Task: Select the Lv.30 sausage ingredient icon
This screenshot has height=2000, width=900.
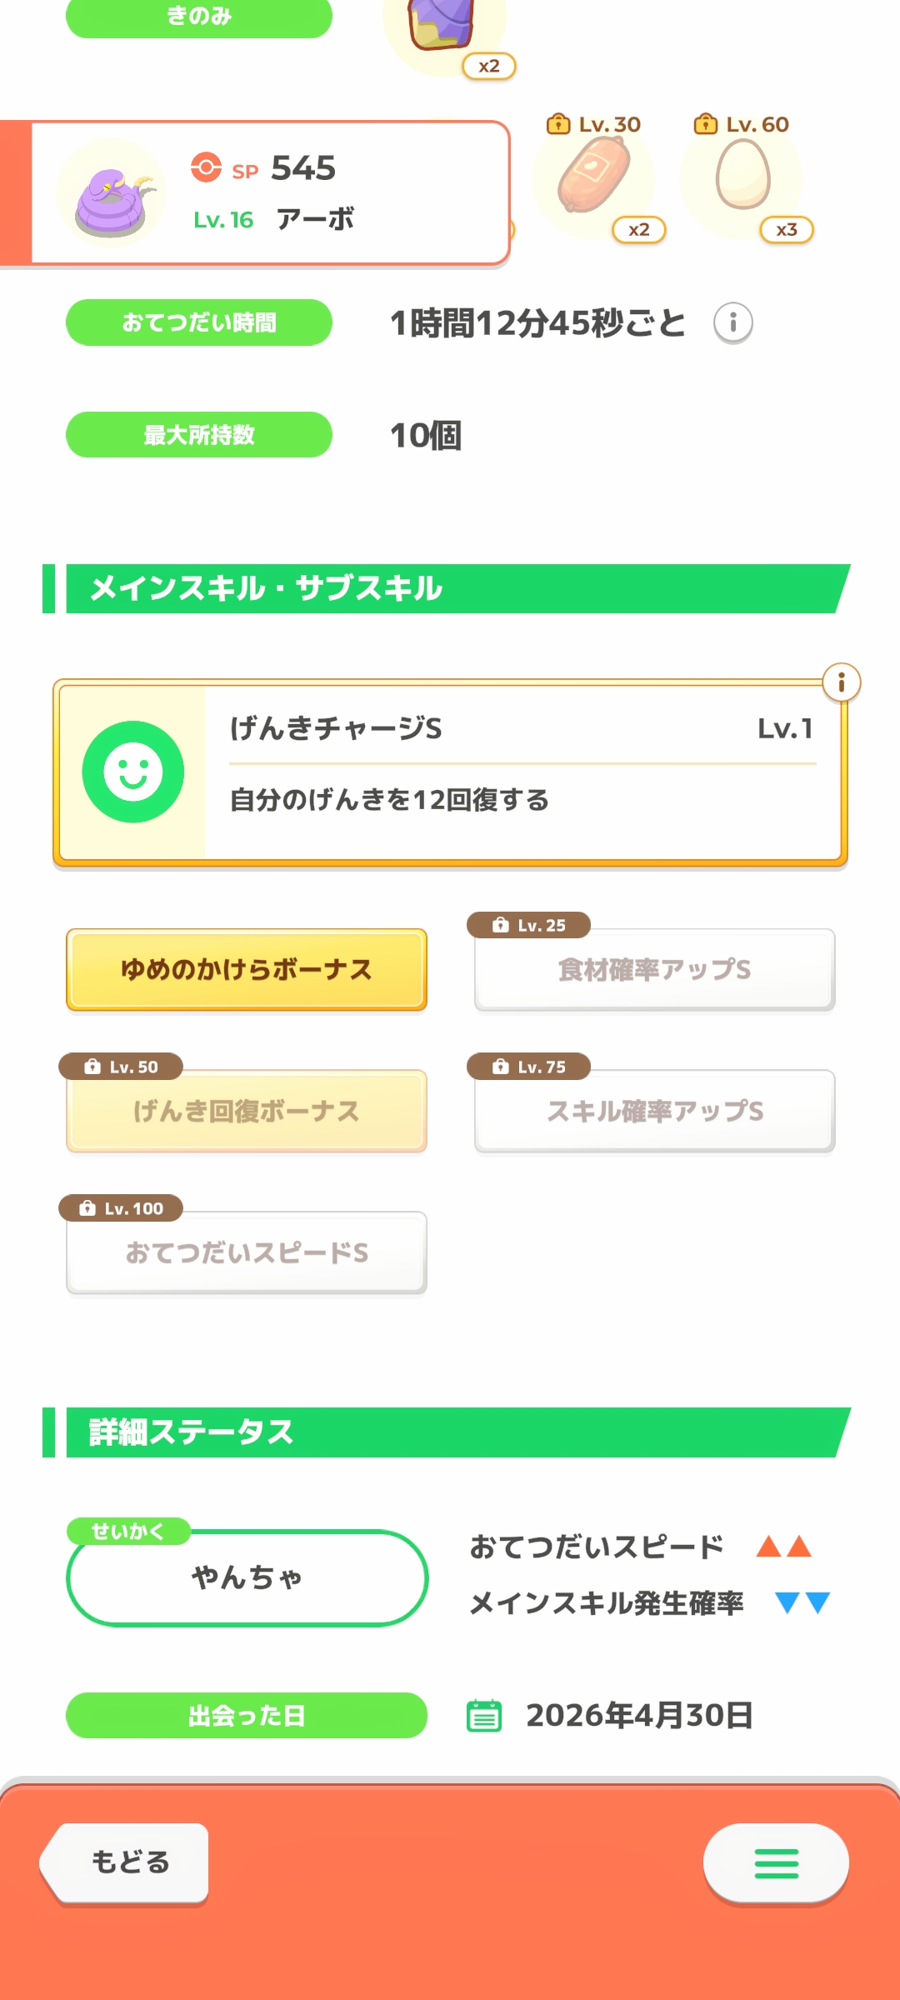Action: 593,176
